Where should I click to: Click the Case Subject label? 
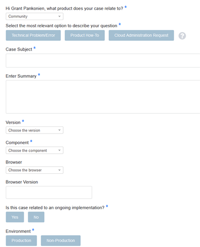click(19, 50)
